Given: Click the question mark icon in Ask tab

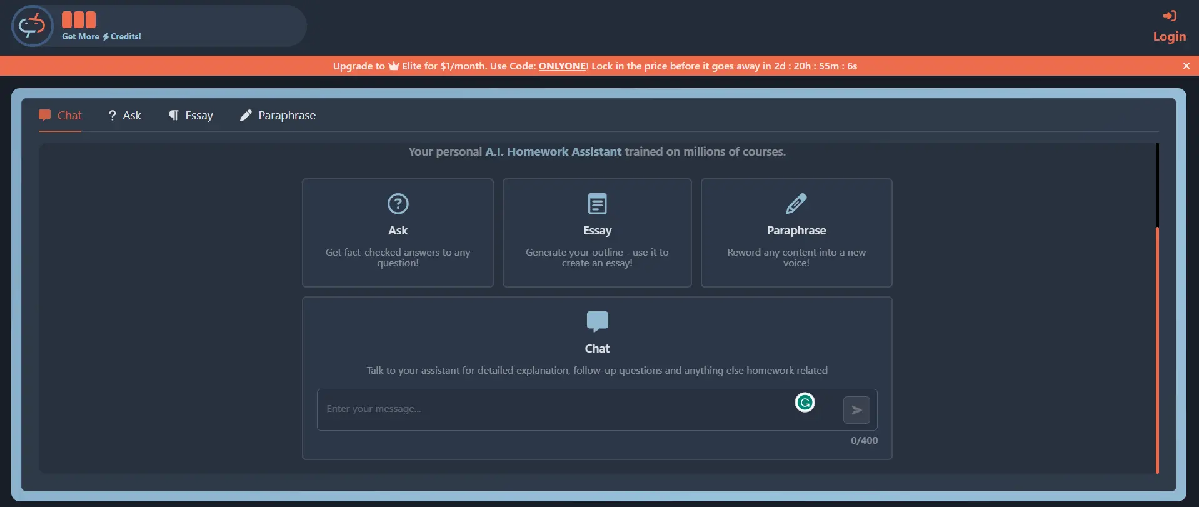Looking at the screenshot, I should pos(112,115).
